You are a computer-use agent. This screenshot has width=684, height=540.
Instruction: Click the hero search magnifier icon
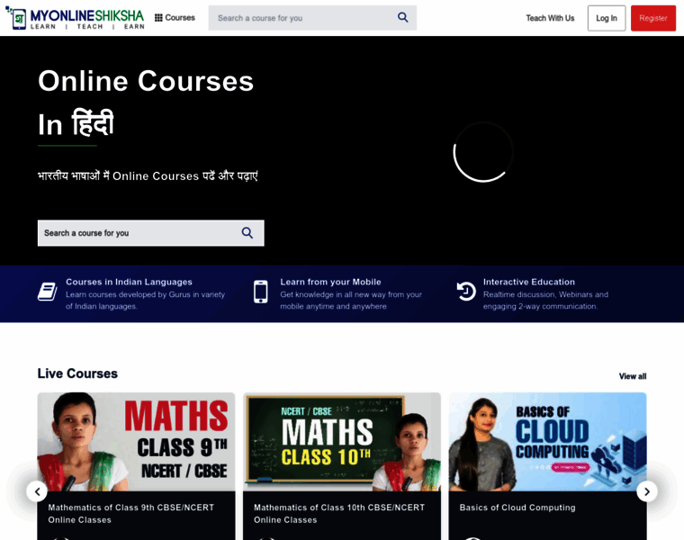(247, 233)
